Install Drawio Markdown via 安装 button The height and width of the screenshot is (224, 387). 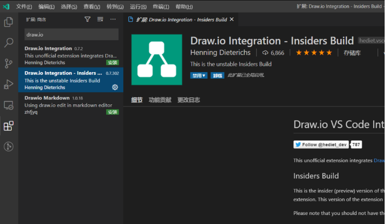112,112
